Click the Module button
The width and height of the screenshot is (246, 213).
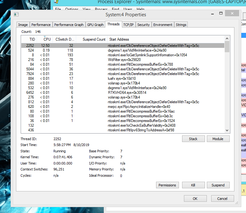tap(218, 139)
